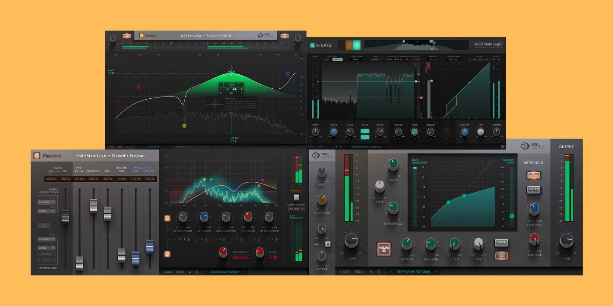
Task: Toggle the S/CHAIN IN switch
Action: point(533,175)
